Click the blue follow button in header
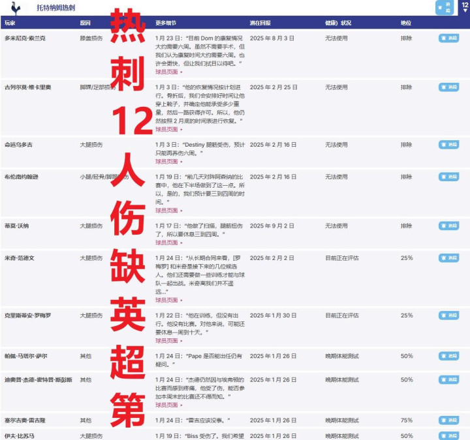 click(x=445, y=8)
